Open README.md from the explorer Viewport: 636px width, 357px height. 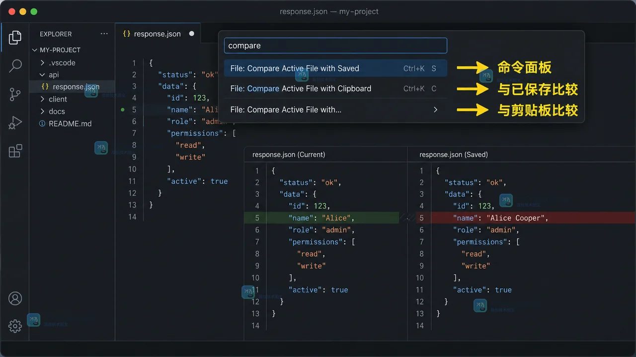click(70, 124)
